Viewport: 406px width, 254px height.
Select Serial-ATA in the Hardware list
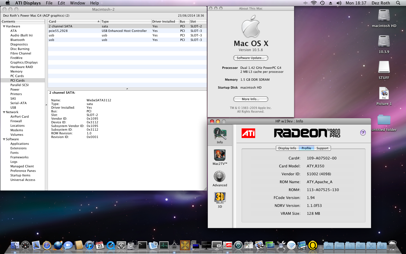coord(18,103)
